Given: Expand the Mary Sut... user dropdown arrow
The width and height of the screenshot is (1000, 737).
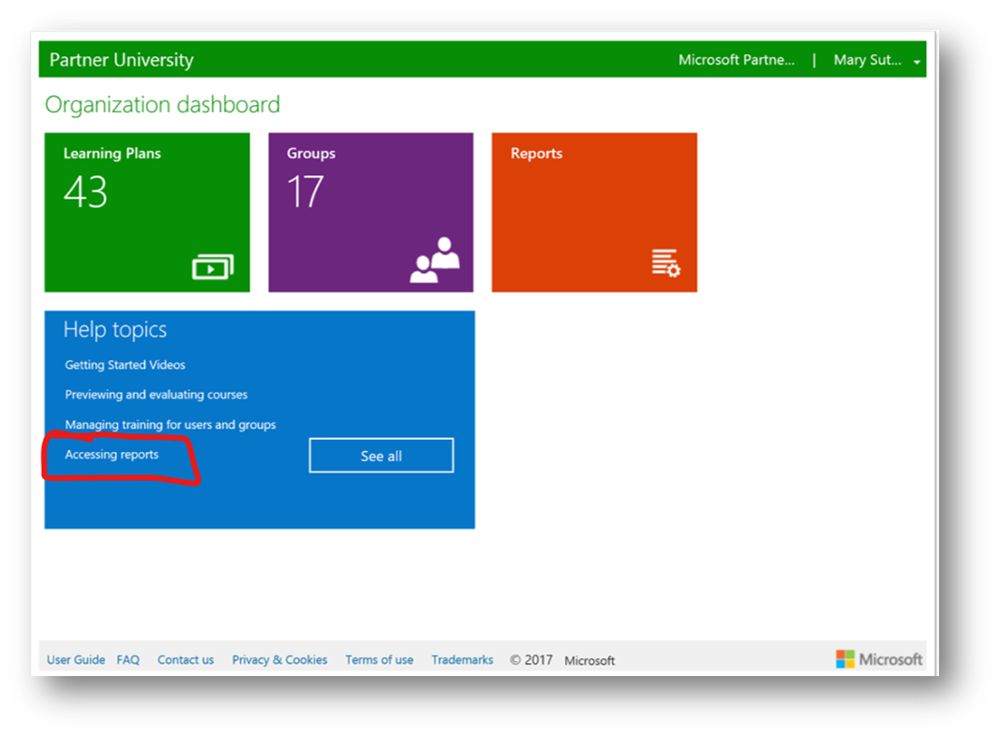Looking at the screenshot, I should click(917, 62).
